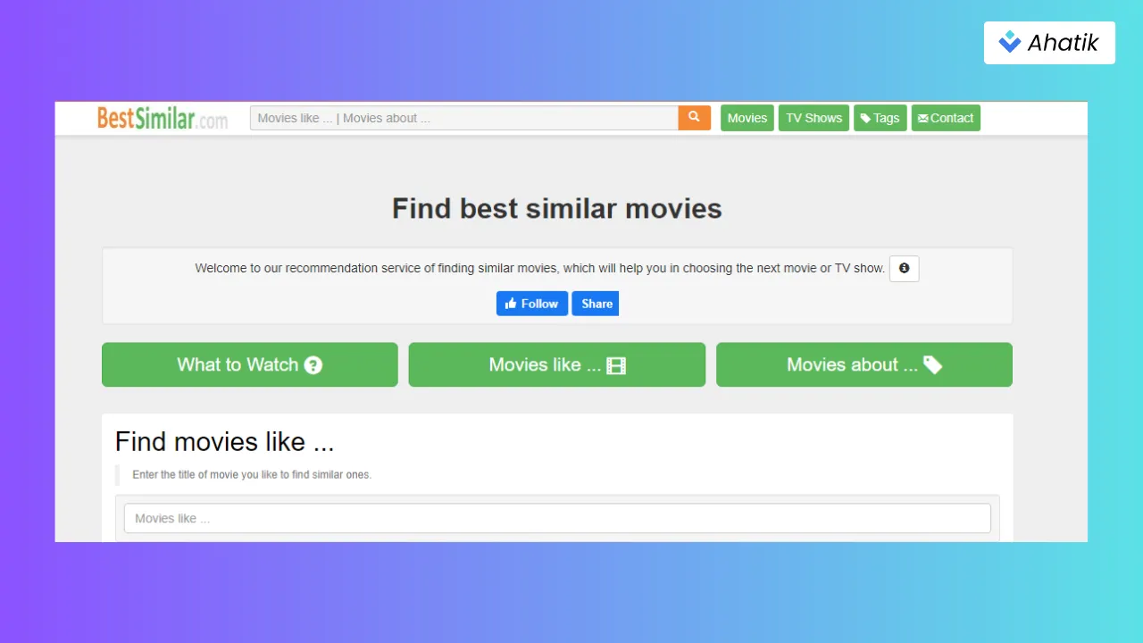Image resolution: width=1143 pixels, height=643 pixels.
Task: Click into the lower 'Movies like ...' input field
Action: coord(557,518)
